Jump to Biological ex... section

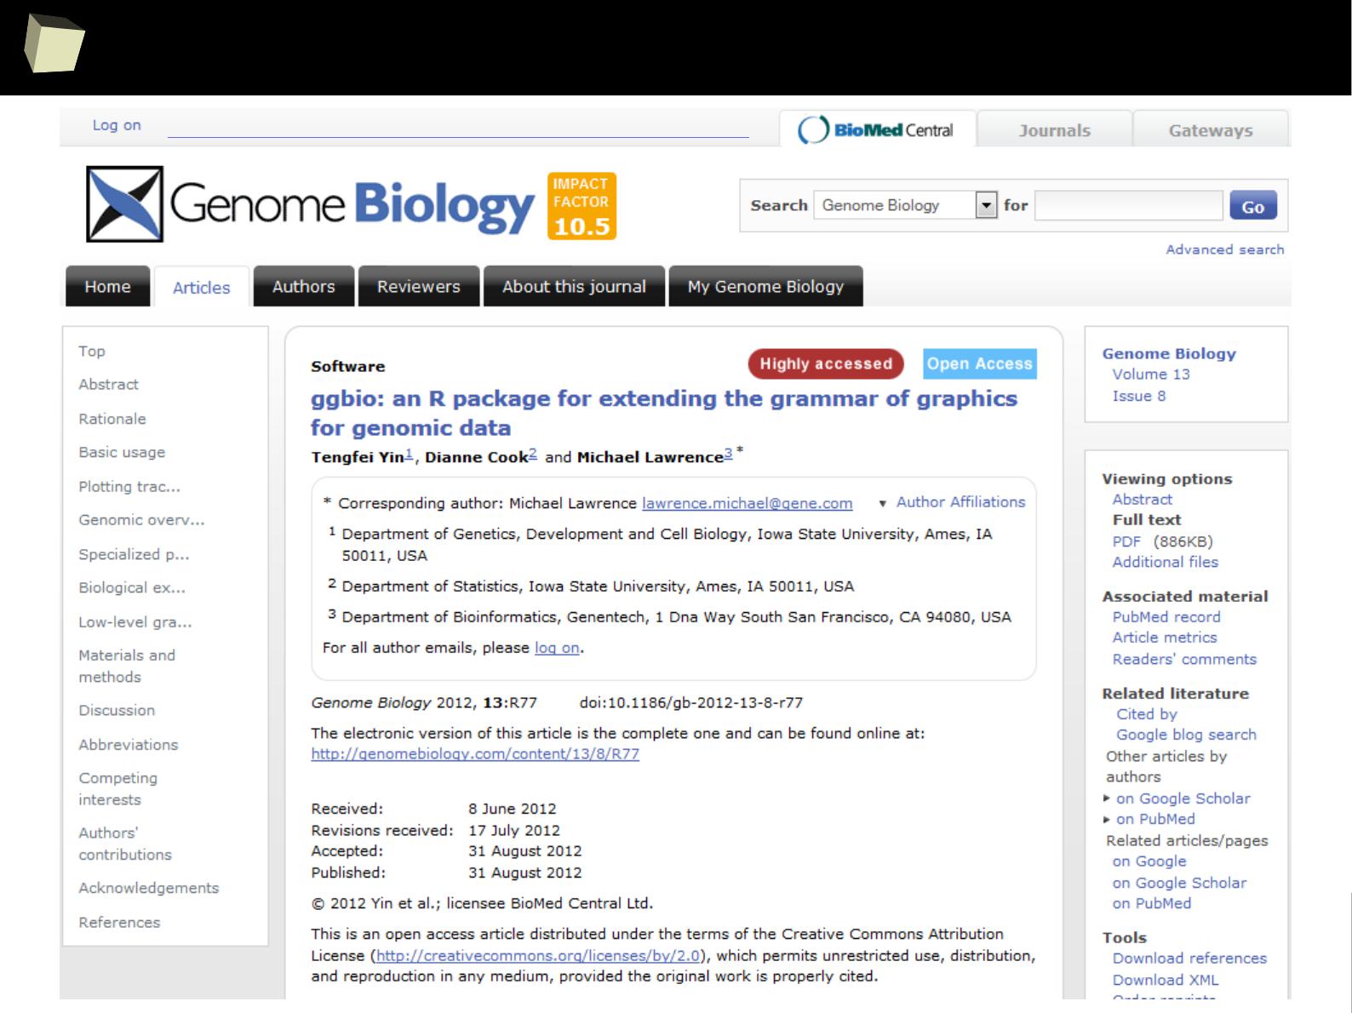click(x=132, y=587)
